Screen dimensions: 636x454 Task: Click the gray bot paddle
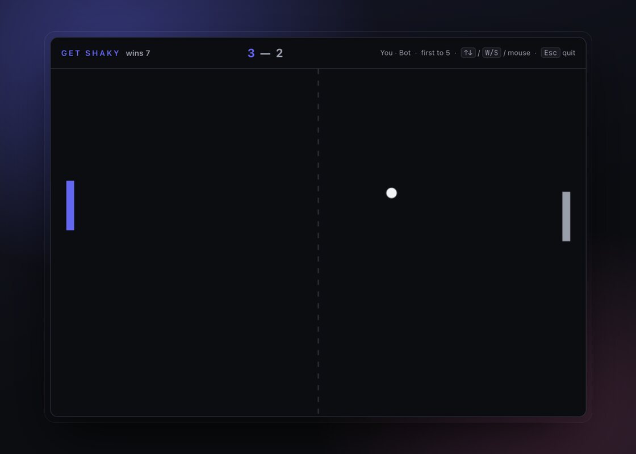pos(566,216)
